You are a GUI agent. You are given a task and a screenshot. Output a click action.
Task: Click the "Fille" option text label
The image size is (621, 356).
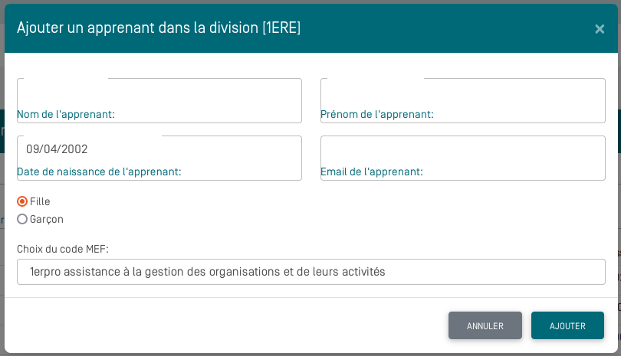(x=40, y=201)
